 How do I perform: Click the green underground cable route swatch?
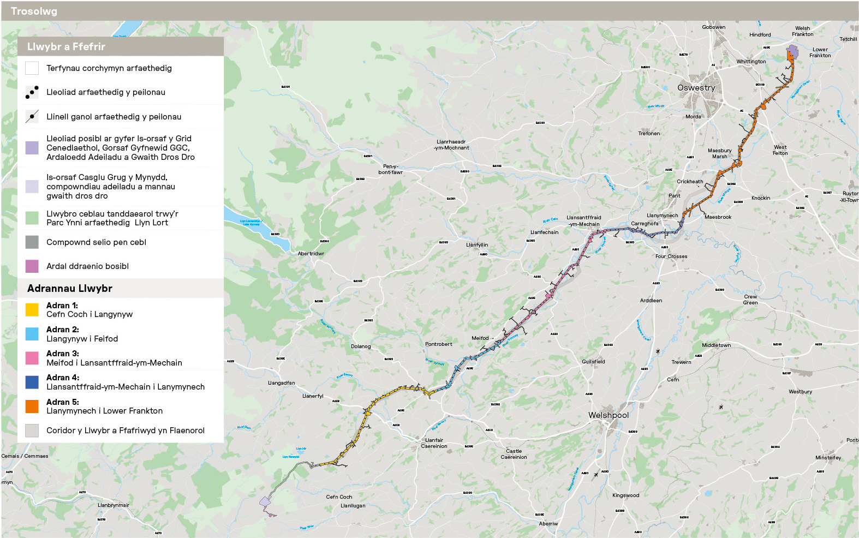tap(32, 218)
